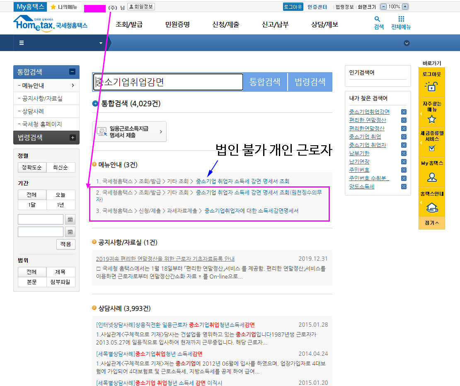Screen dimensions: 460x386
Task: Open the magnifier 검색 icon in header
Action: [377, 19]
